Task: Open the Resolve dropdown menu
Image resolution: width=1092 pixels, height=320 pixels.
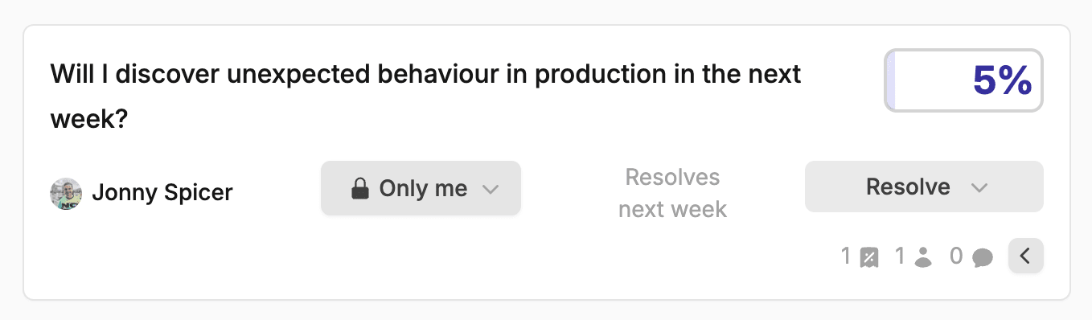Action: pos(924,187)
